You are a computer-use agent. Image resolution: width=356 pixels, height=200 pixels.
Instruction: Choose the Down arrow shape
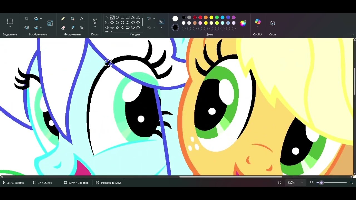tap(107, 27)
